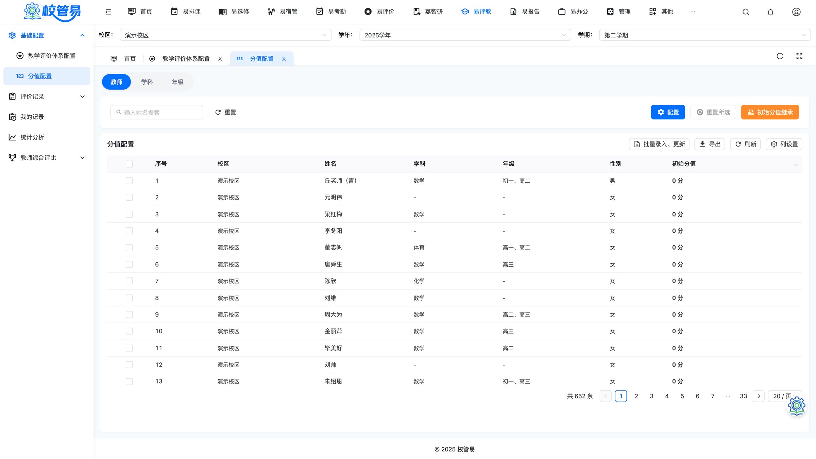This screenshot has width=816, height=459.
Task: Close the 分值配置 tab
Action: [284, 59]
